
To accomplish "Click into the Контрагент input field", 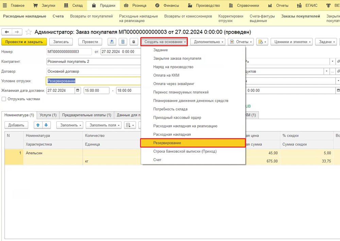I will click(x=93, y=62).
